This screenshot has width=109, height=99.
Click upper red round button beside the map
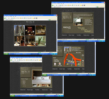click(x=83, y=63)
